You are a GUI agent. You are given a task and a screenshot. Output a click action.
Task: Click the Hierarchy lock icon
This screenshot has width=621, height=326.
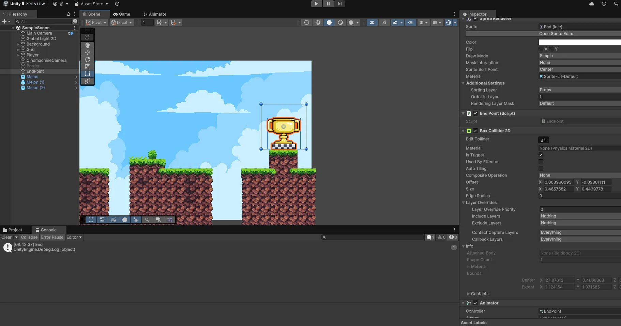[69, 14]
